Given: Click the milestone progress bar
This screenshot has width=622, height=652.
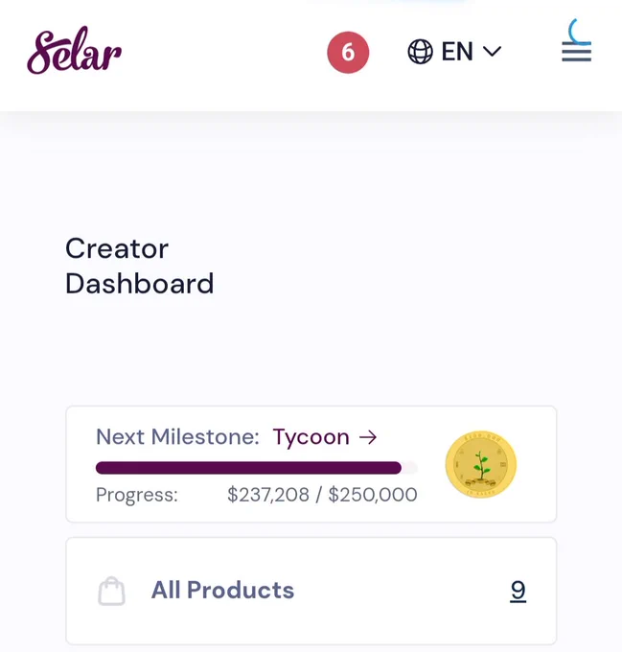Looking at the screenshot, I should pyautogui.click(x=256, y=468).
